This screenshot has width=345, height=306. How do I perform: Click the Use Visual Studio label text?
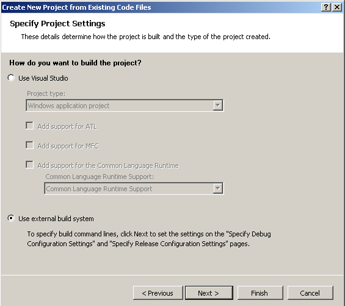pos(43,78)
